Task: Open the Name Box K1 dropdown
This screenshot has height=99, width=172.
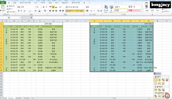Action: point(20,18)
